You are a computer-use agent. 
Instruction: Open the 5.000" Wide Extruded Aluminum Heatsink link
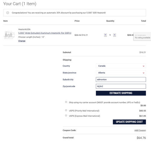tap(45, 33)
